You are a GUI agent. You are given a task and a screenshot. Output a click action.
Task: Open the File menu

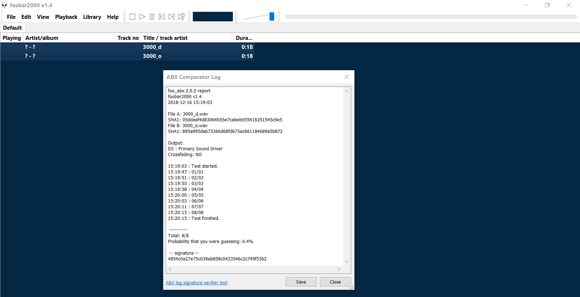11,17
